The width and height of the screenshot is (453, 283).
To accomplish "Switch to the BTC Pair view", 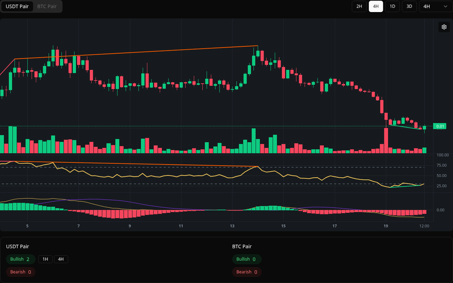I will tap(46, 6).
